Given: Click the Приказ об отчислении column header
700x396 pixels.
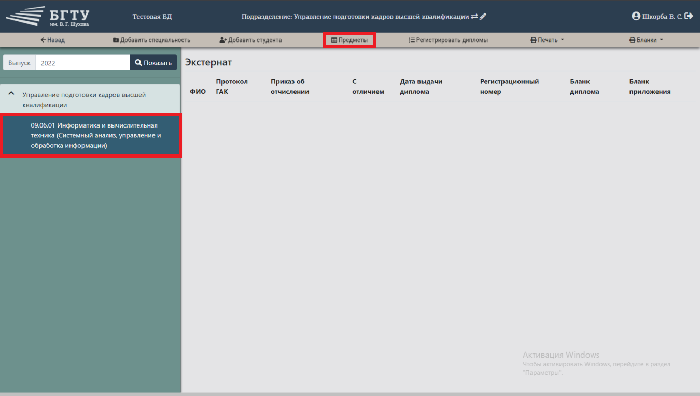Looking at the screenshot, I should 290,87.
